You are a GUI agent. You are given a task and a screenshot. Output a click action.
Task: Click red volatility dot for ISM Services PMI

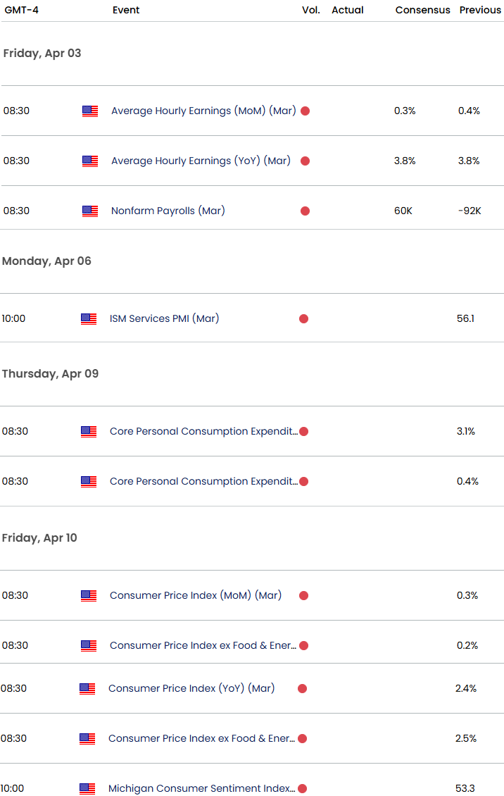coord(303,318)
